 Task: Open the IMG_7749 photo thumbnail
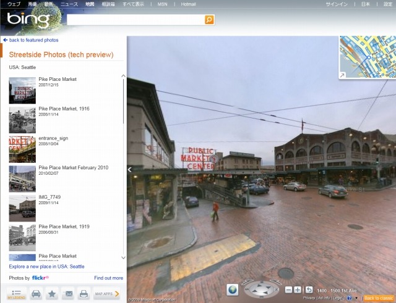click(22, 209)
